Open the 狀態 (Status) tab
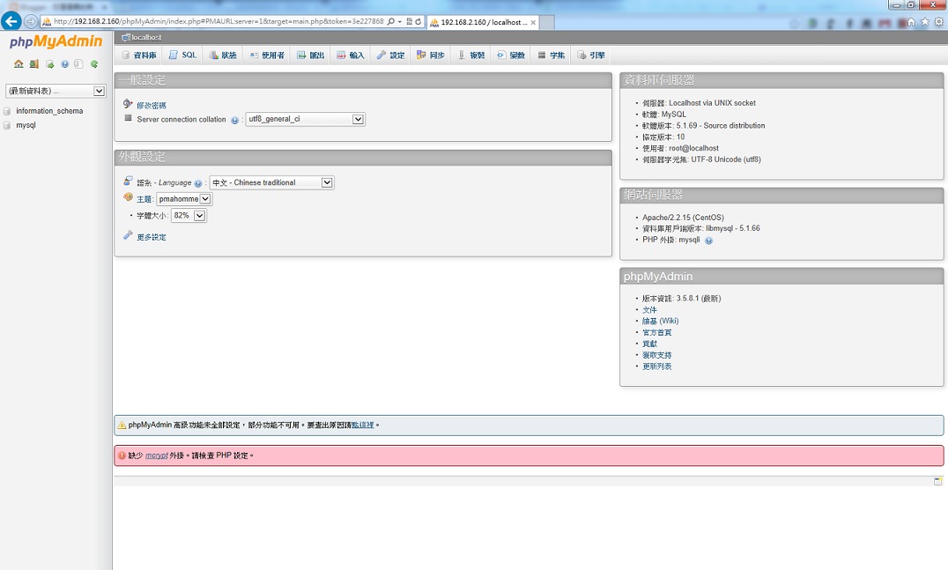Screen dimensions: 948x570 point(223,55)
